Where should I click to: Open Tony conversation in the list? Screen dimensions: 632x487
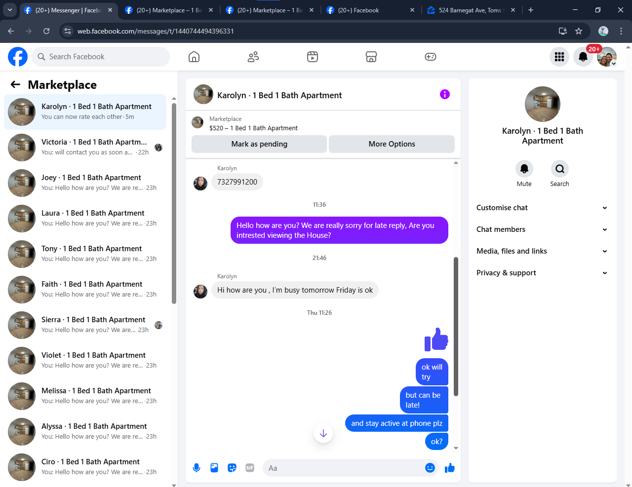pyautogui.click(x=85, y=254)
